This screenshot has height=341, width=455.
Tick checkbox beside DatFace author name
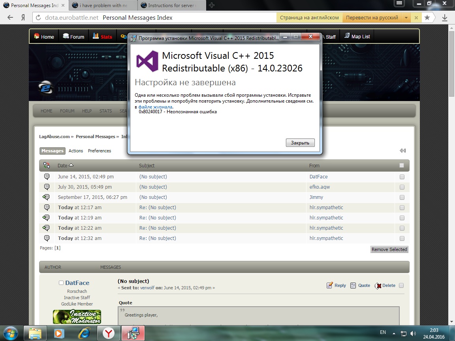tap(61, 283)
